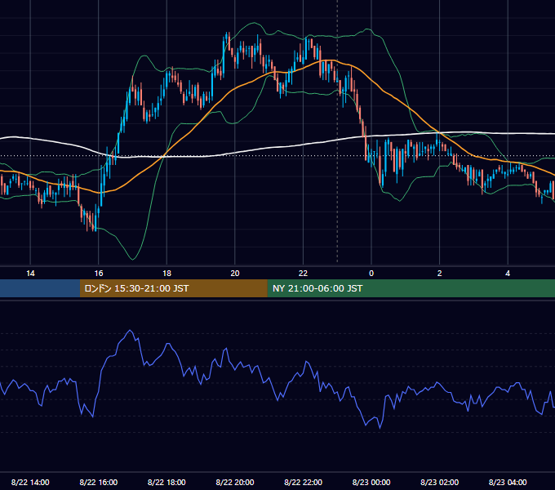Click the 8/22 16:00 date label

(x=99, y=482)
